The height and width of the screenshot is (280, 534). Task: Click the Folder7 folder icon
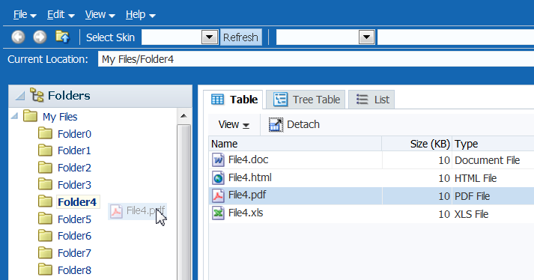[45, 253]
